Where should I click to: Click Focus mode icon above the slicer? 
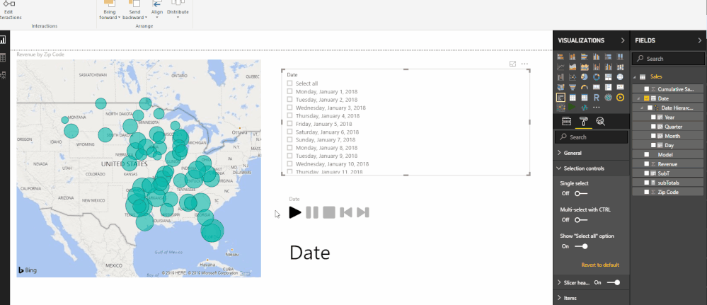(512, 64)
